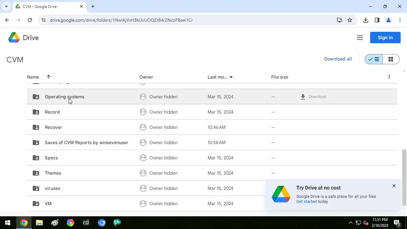Go back to previous page
This screenshot has width=407, height=229.
(x=7, y=20)
